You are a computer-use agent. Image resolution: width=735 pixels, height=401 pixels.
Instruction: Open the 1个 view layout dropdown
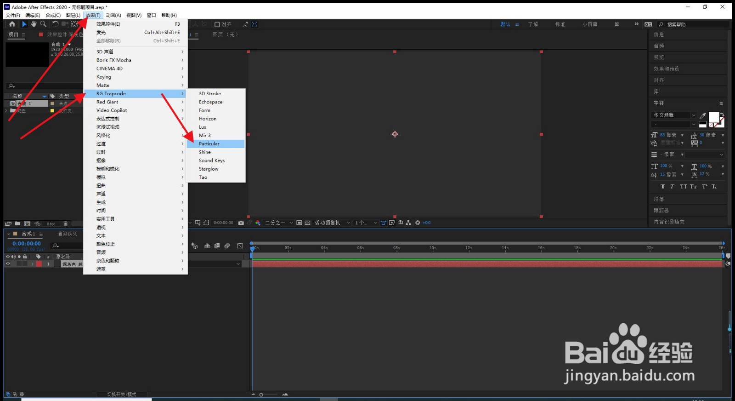point(366,223)
